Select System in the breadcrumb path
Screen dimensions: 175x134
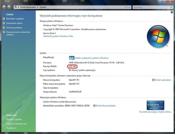point(43,7)
